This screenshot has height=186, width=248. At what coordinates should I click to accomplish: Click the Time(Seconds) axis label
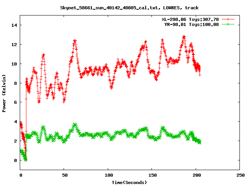(x=129, y=183)
